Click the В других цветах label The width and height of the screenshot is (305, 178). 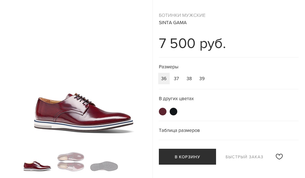pyautogui.click(x=176, y=99)
